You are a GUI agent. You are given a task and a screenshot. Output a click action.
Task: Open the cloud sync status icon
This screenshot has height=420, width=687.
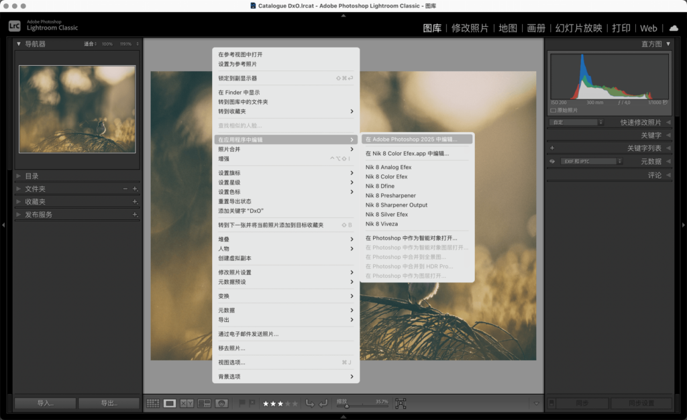coord(674,28)
